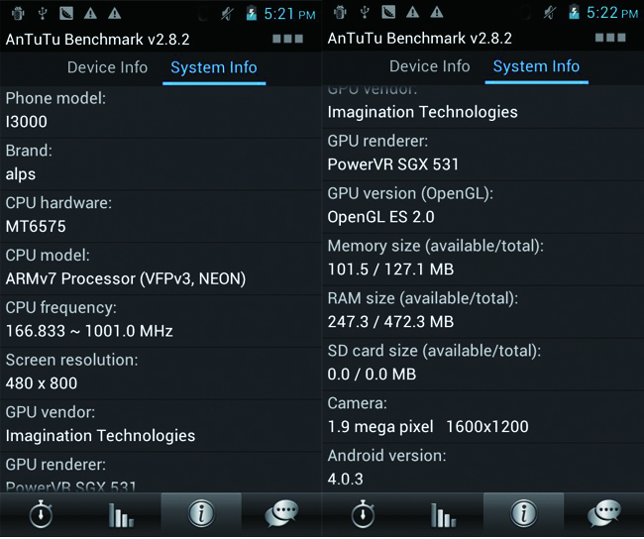
Task: Select OpenGL ES 2.0 value
Action: point(380,217)
